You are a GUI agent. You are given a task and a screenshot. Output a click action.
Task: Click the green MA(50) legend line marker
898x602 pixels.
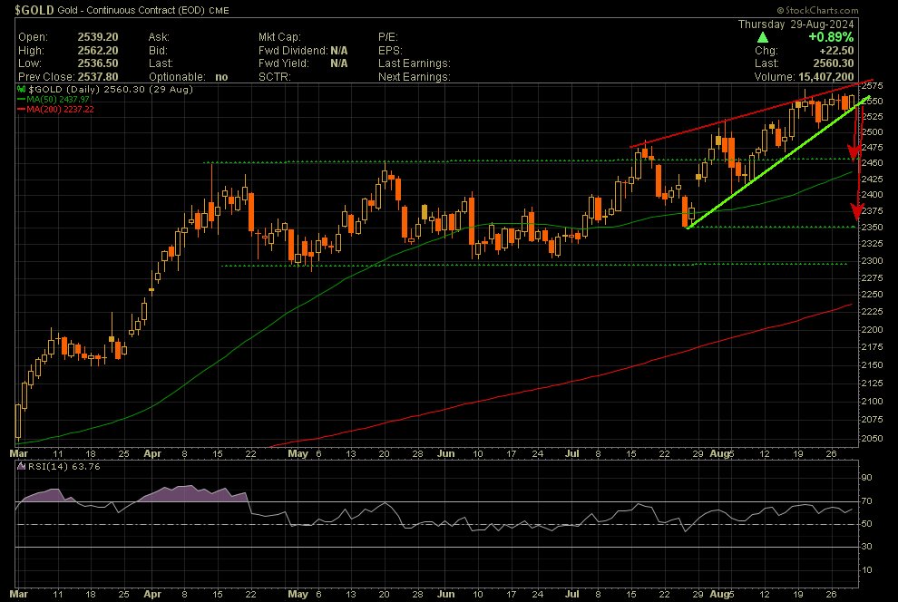point(22,100)
